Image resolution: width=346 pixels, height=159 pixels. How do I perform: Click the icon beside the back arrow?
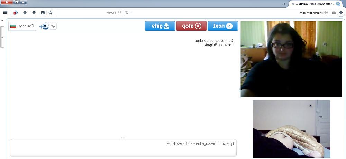coord(334,12)
